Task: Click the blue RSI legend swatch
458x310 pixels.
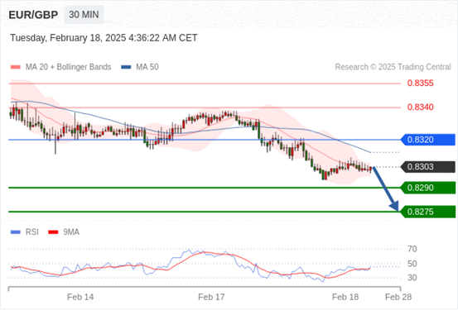Action: tap(16, 232)
